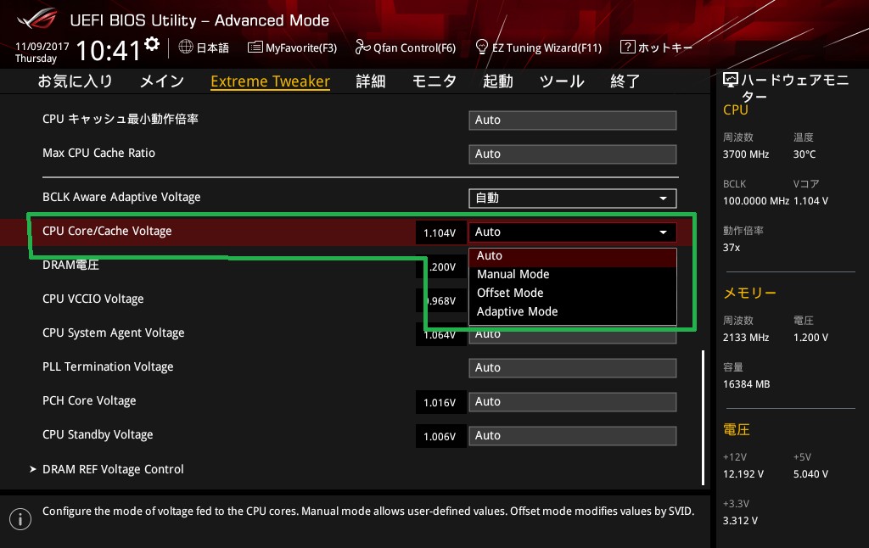Click the 10:41 clock display
869x548 pixels.
point(109,51)
